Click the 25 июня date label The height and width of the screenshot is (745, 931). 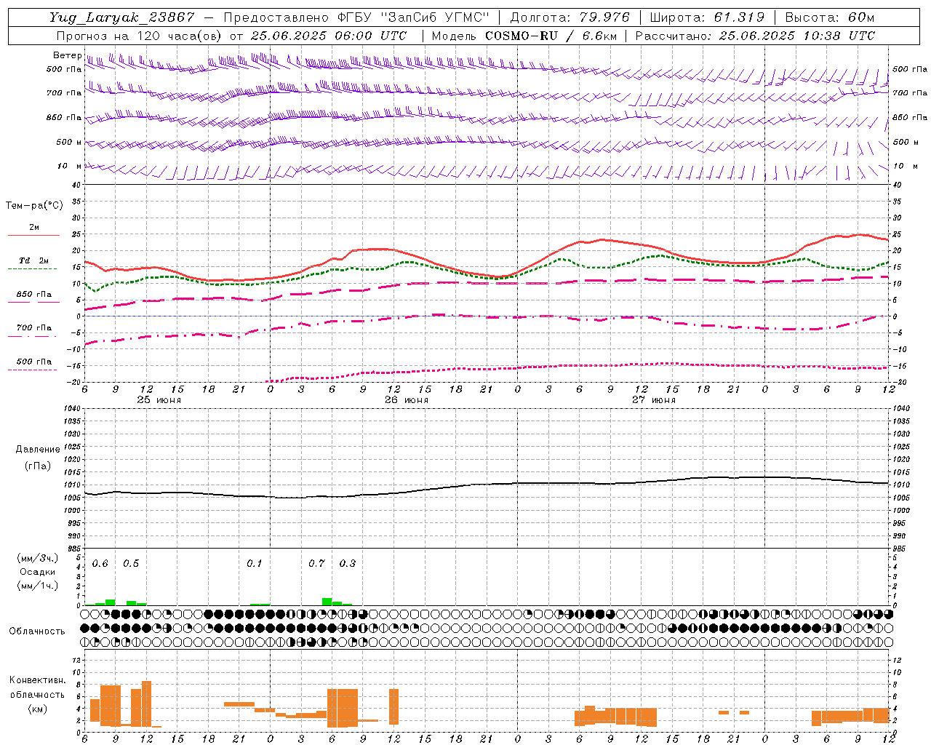tap(159, 399)
